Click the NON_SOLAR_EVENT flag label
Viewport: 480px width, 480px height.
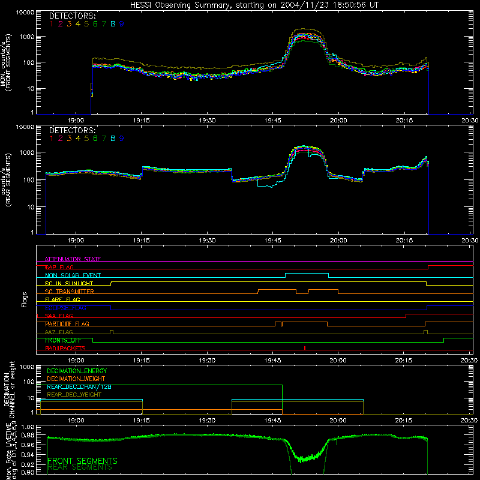click(x=73, y=275)
